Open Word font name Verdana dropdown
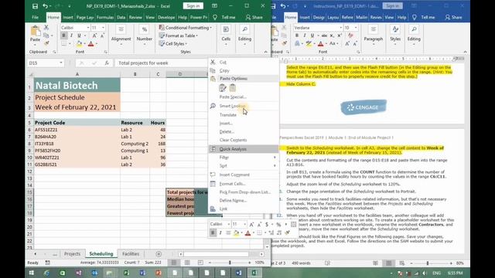The width and height of the screenshot is (495, 278). click(340, 28)
